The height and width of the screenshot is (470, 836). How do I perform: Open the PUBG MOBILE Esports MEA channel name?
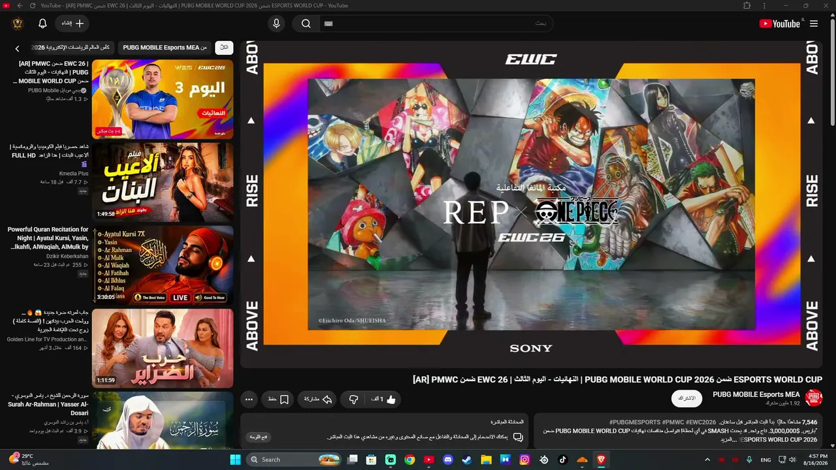756,394
